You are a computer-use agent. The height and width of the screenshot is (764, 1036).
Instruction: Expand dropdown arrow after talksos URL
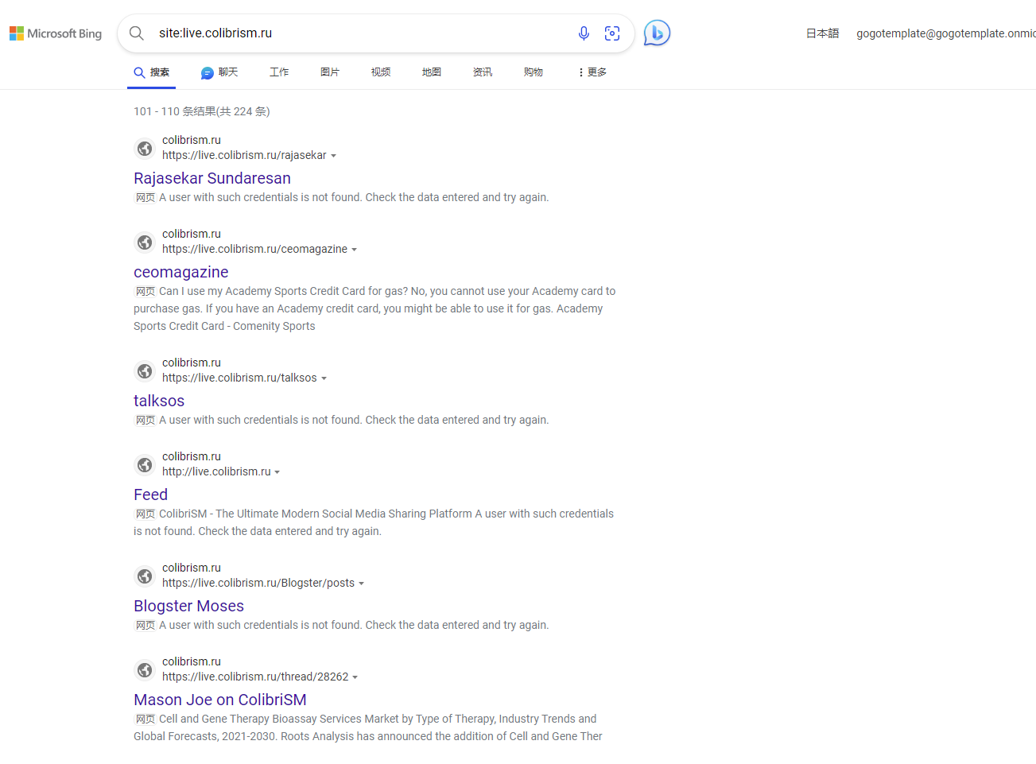(x=324, y=378)
